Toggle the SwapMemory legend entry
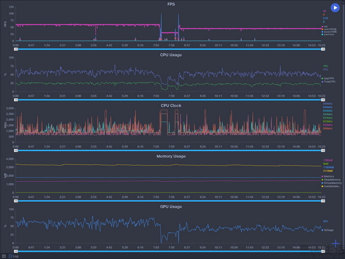Screen dimensions: 345x259 coord(331,180)
